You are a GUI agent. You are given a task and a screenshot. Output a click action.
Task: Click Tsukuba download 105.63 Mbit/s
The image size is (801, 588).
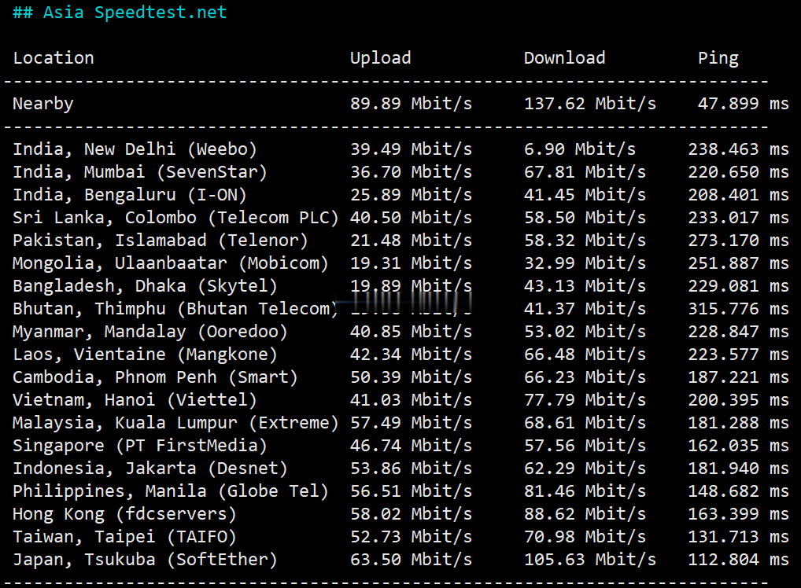590,560
